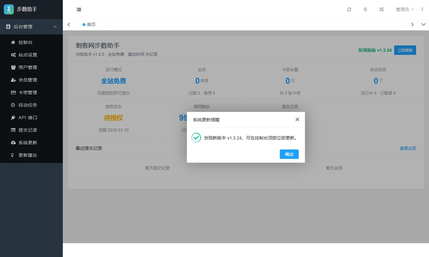
Task: Click the lightbulb icon beside 更新建议
Action: click(13, 155)
